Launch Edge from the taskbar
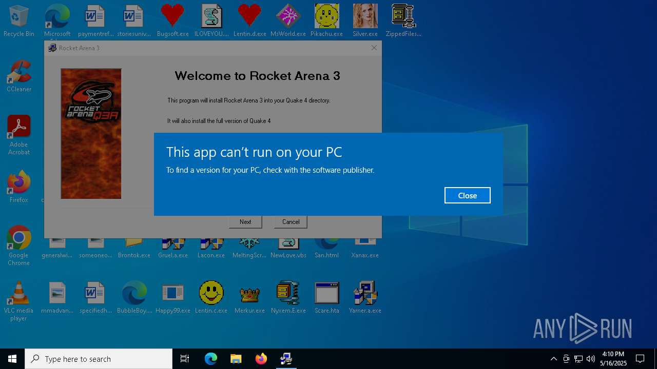This screenshot has height=369, width=657. (x=211, y=359)
